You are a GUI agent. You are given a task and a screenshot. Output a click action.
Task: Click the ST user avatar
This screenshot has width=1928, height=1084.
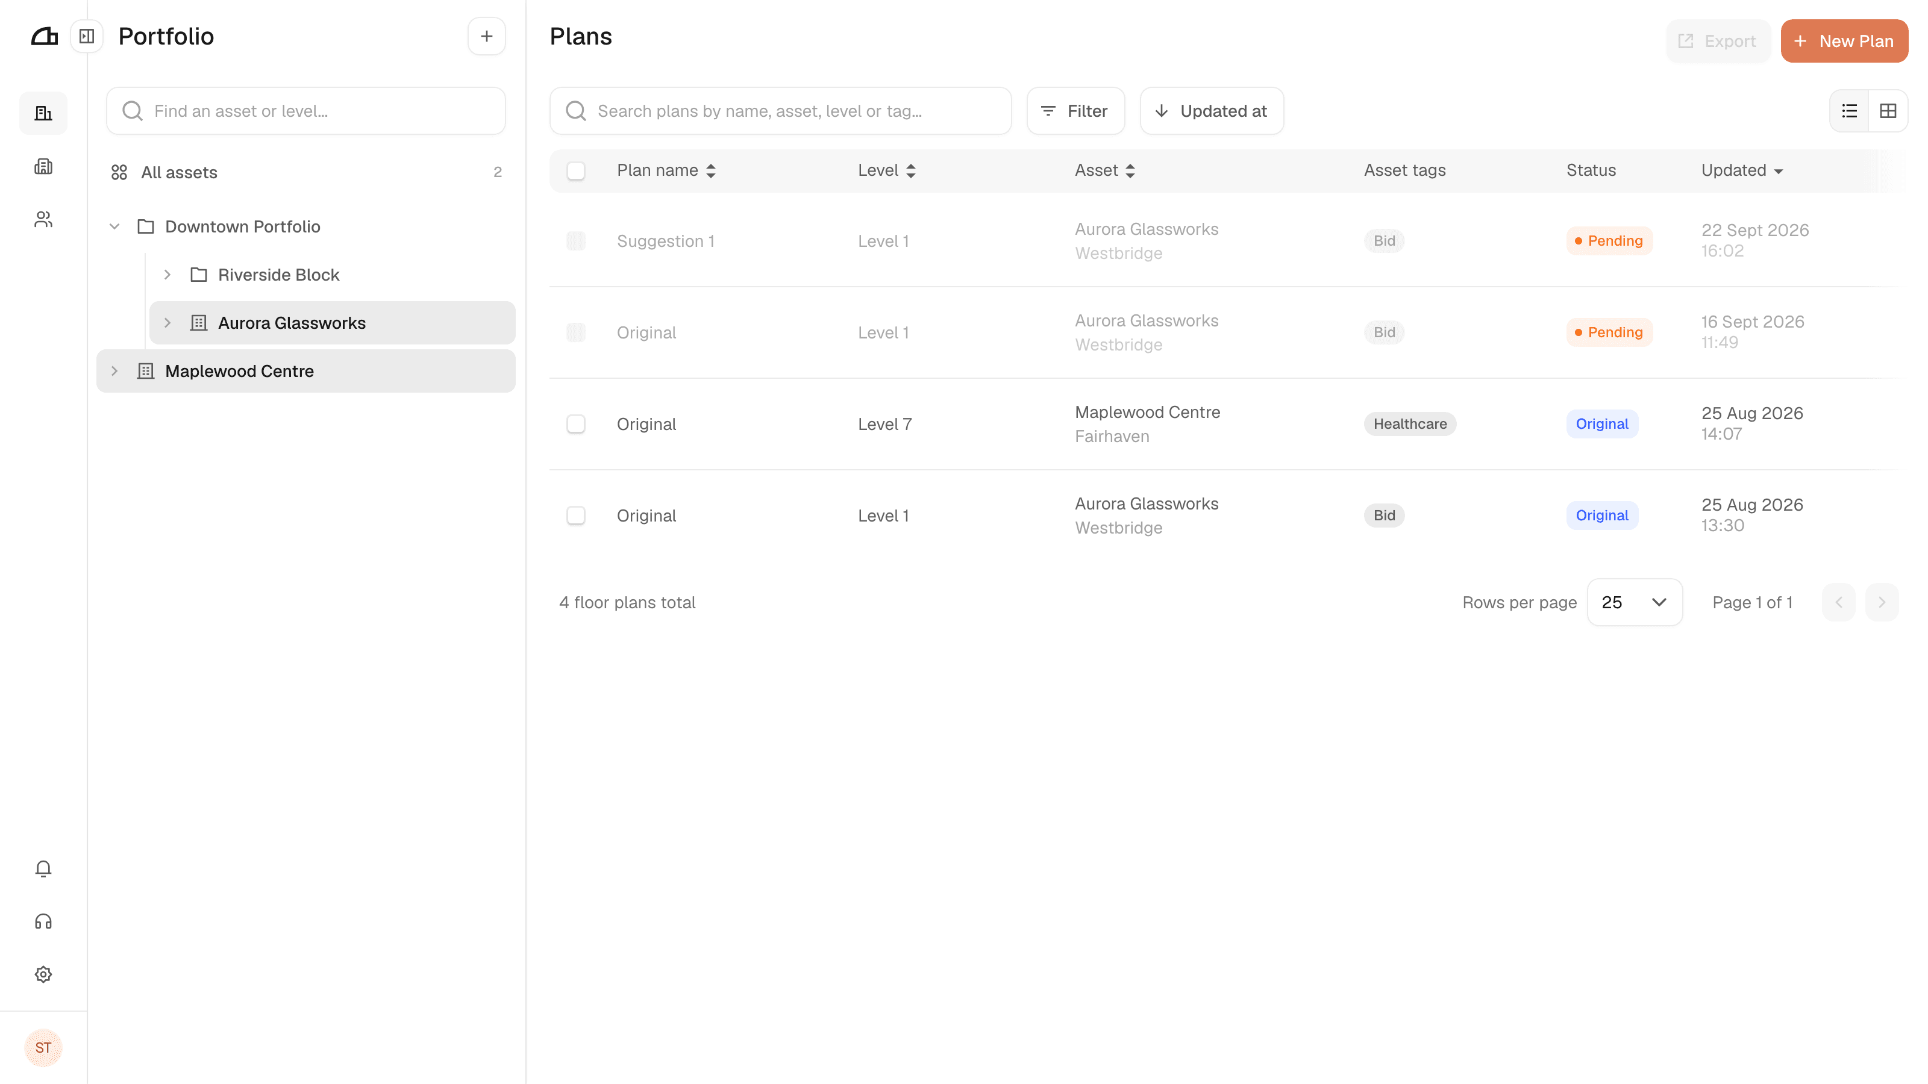(43, 1047)
